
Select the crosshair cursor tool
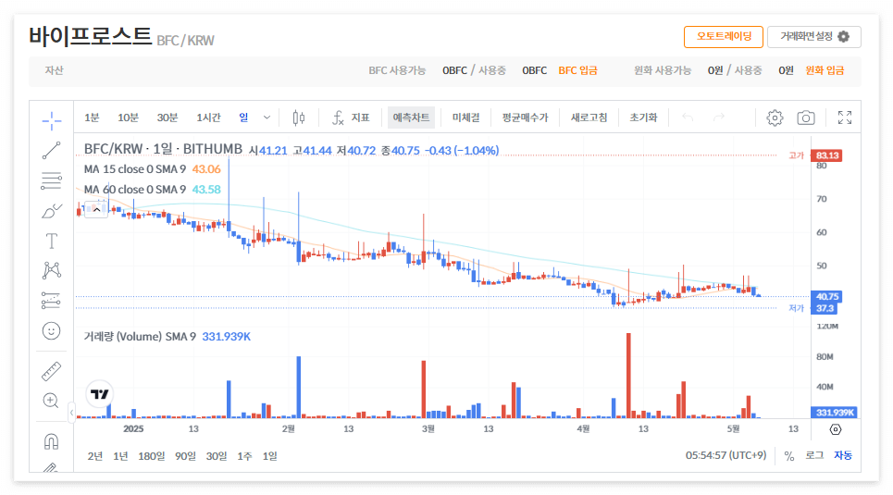51,121
